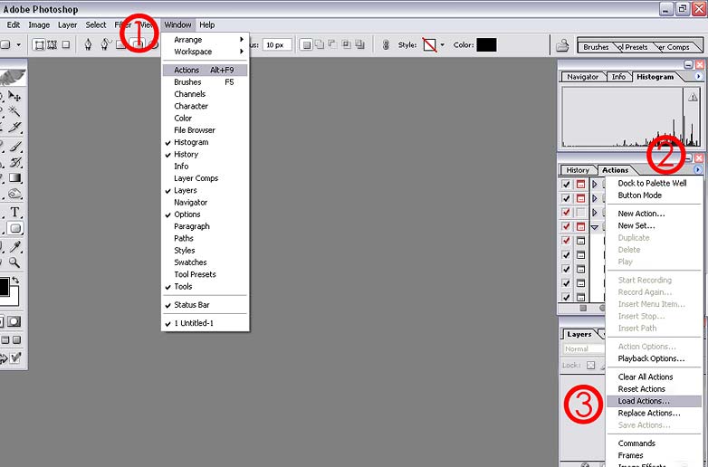
Task: Click the radius px input field
Action: pos(276,44)
